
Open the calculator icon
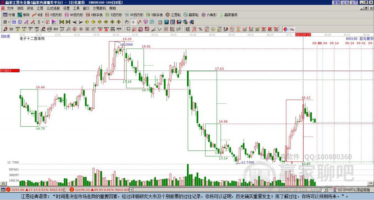click(x=167, y=22)
